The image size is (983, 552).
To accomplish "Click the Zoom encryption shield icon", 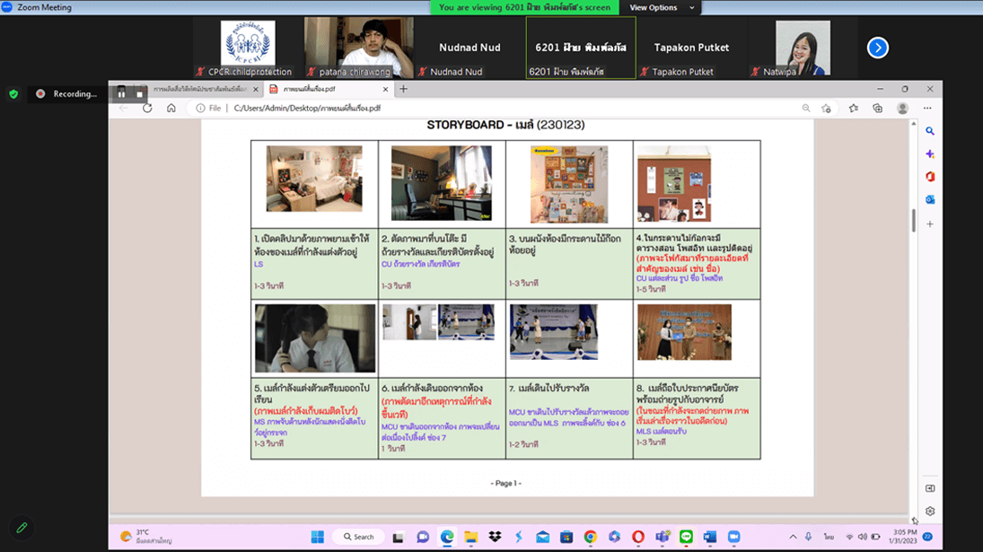I will (x=13, y=93).
